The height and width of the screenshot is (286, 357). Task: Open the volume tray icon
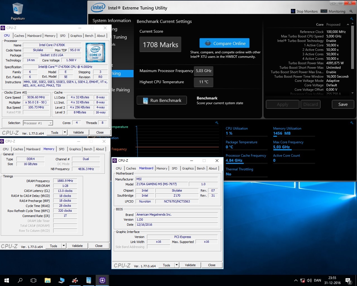pos(309,280)
